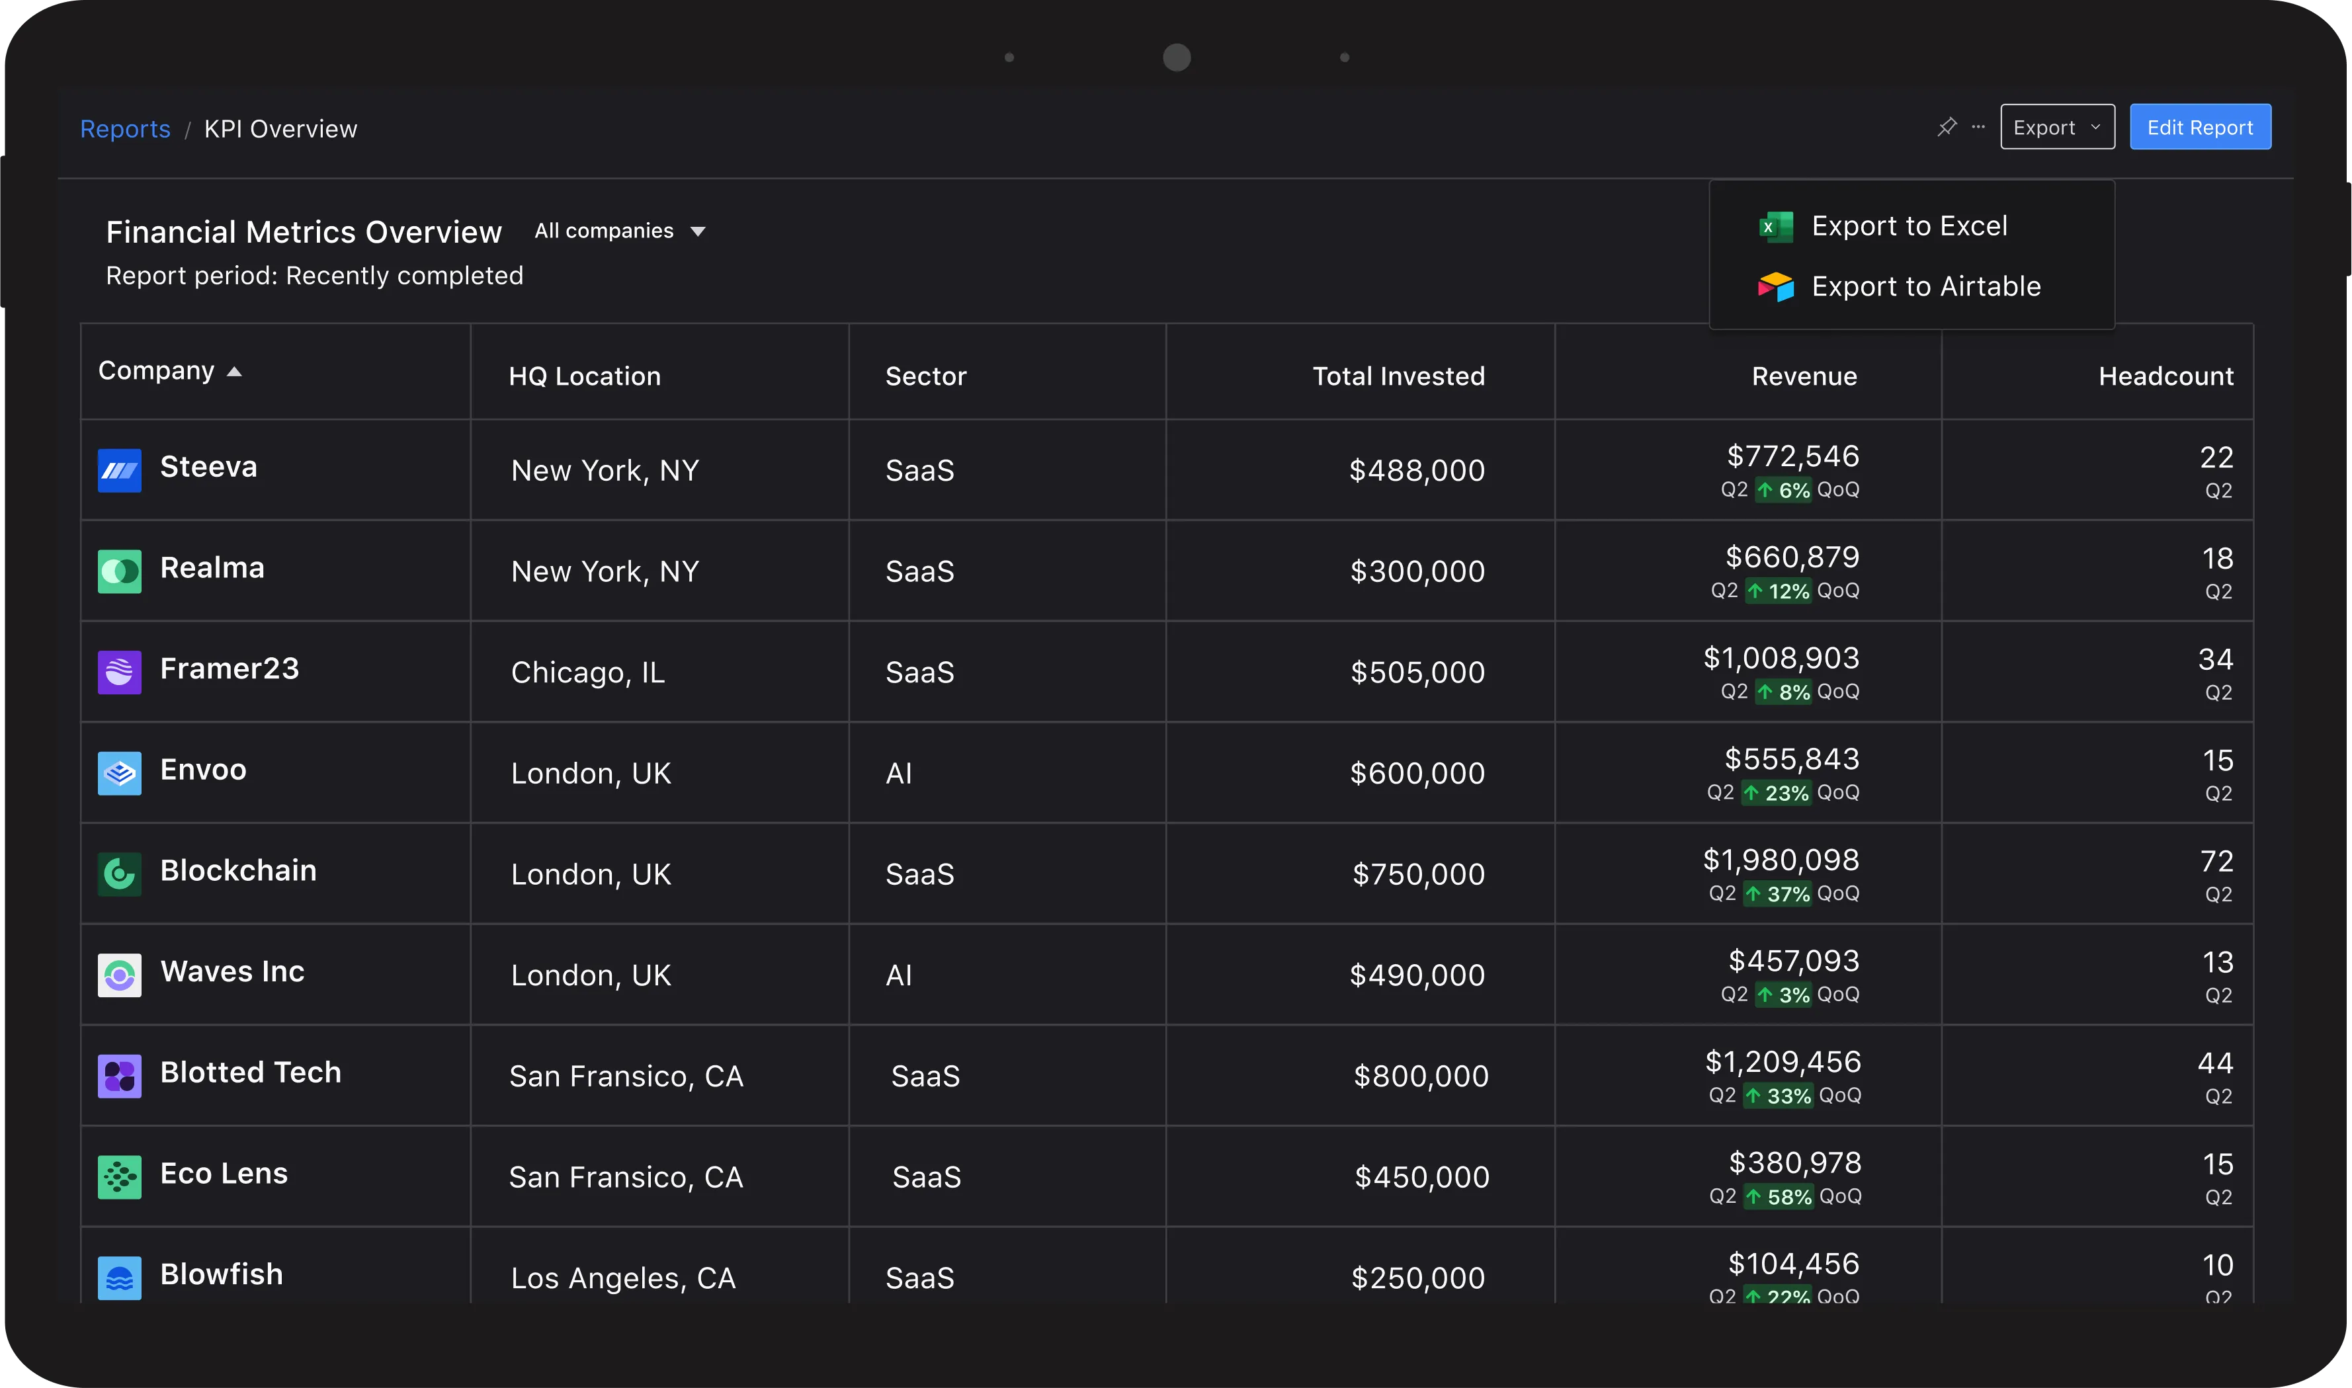The height and width of the screenshot is (1388, 2352).
Task: Click the pin icon in header
Action: tap(1947, 127)
